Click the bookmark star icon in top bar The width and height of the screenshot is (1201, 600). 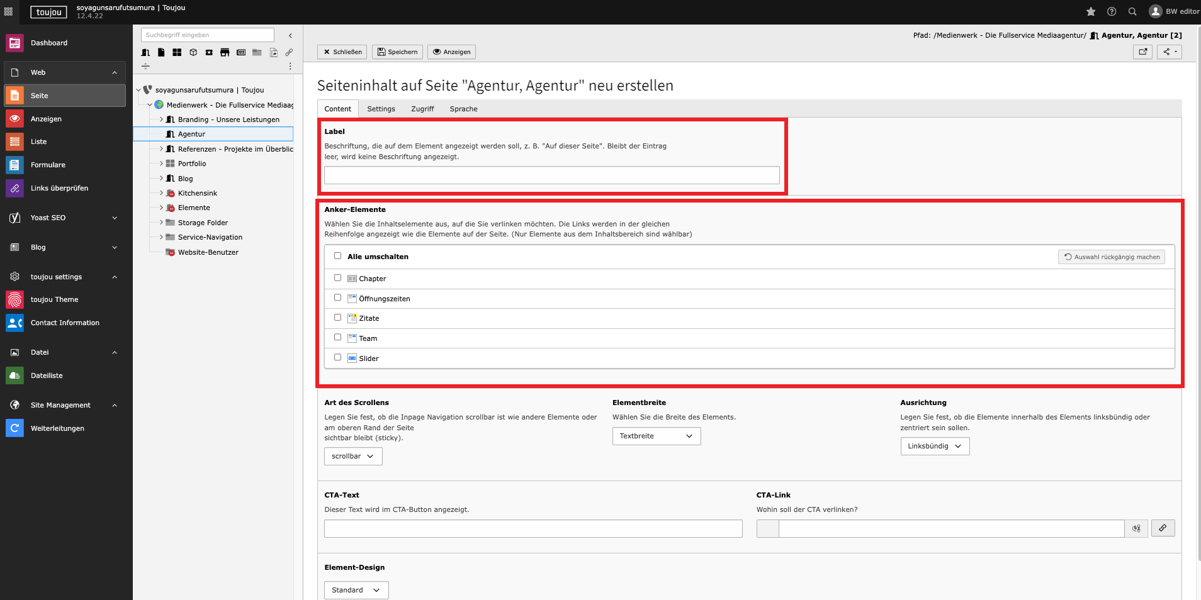tap(1091, 11)
